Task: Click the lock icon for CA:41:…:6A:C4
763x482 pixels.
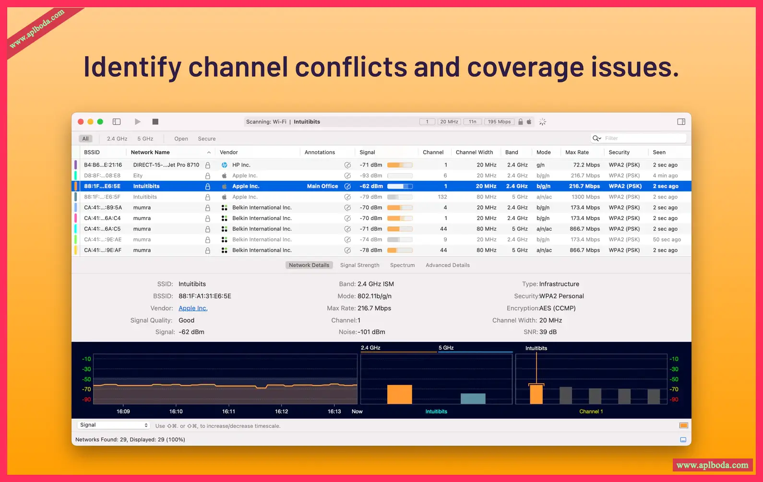Action: (x=208, y=218)
